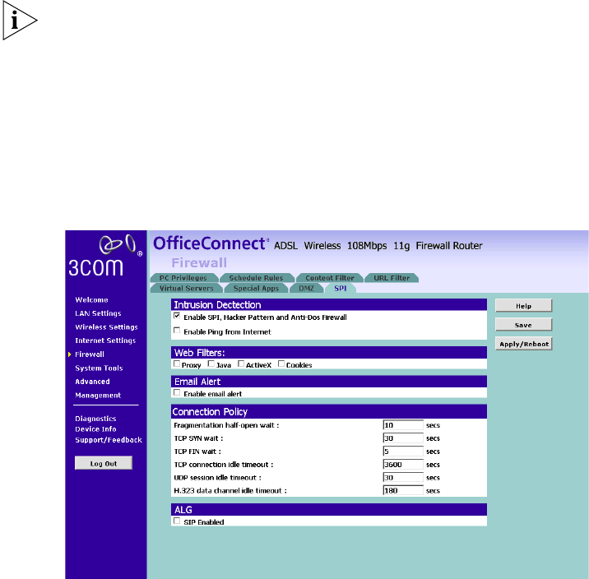This screenshot has width=589, height=579.
Task: Open Welcome in the sidebar
Action: [91, 300]
